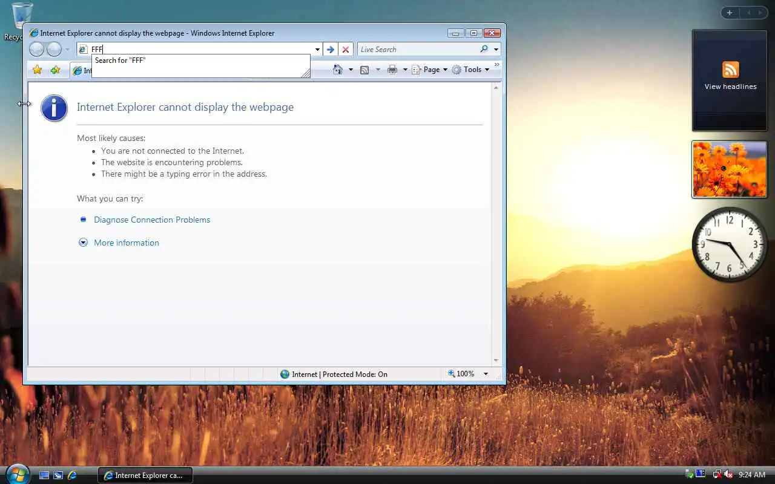The width and height of the screenshot is (775, 484).
Task: Open the Live Search options dropdown
Action: pos(496,50)
